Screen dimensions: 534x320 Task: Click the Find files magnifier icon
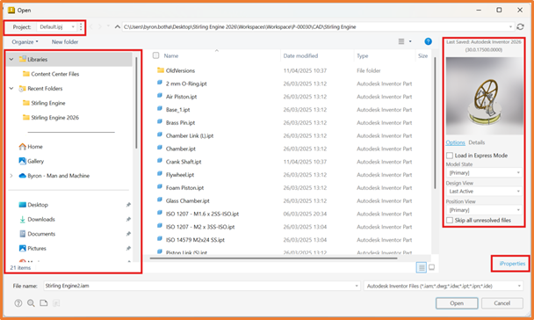[31, 303]
